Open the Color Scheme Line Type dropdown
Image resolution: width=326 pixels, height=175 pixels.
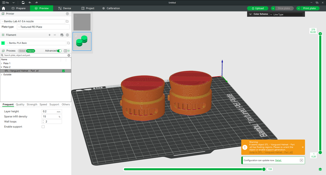click(286, 14)
